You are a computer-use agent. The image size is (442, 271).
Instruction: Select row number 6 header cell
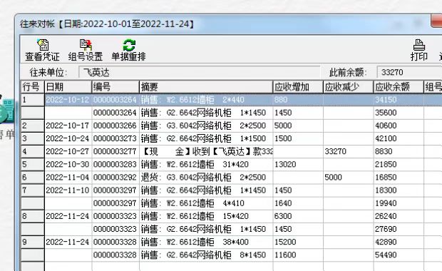click(x=33, y=178)
